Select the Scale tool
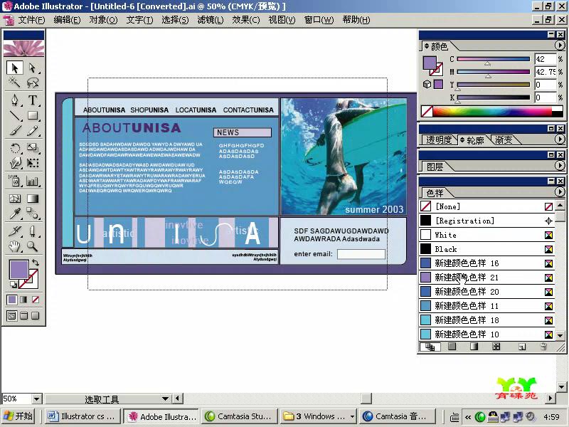The width and height of the screenshot is (569, 427). [x=32, y=148]
